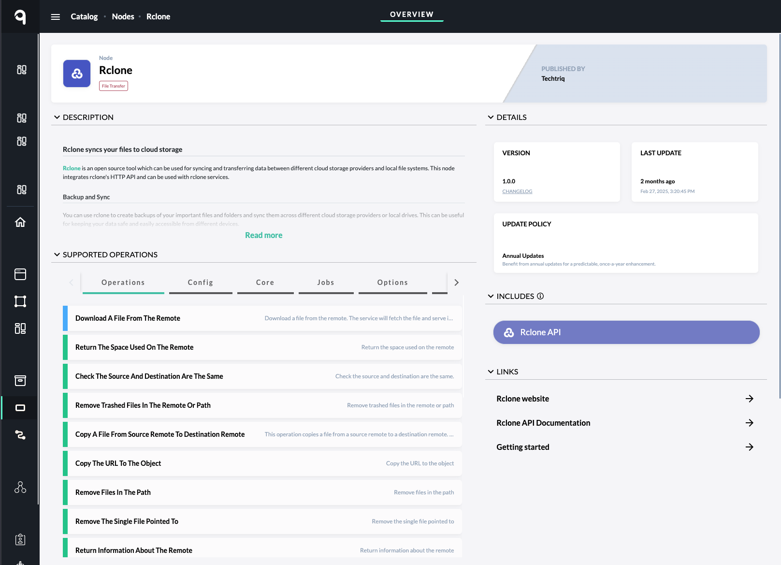Viewport: 781px width, 565px height.
Task: Open the CHANGELOG link
Action: point(517,192)
